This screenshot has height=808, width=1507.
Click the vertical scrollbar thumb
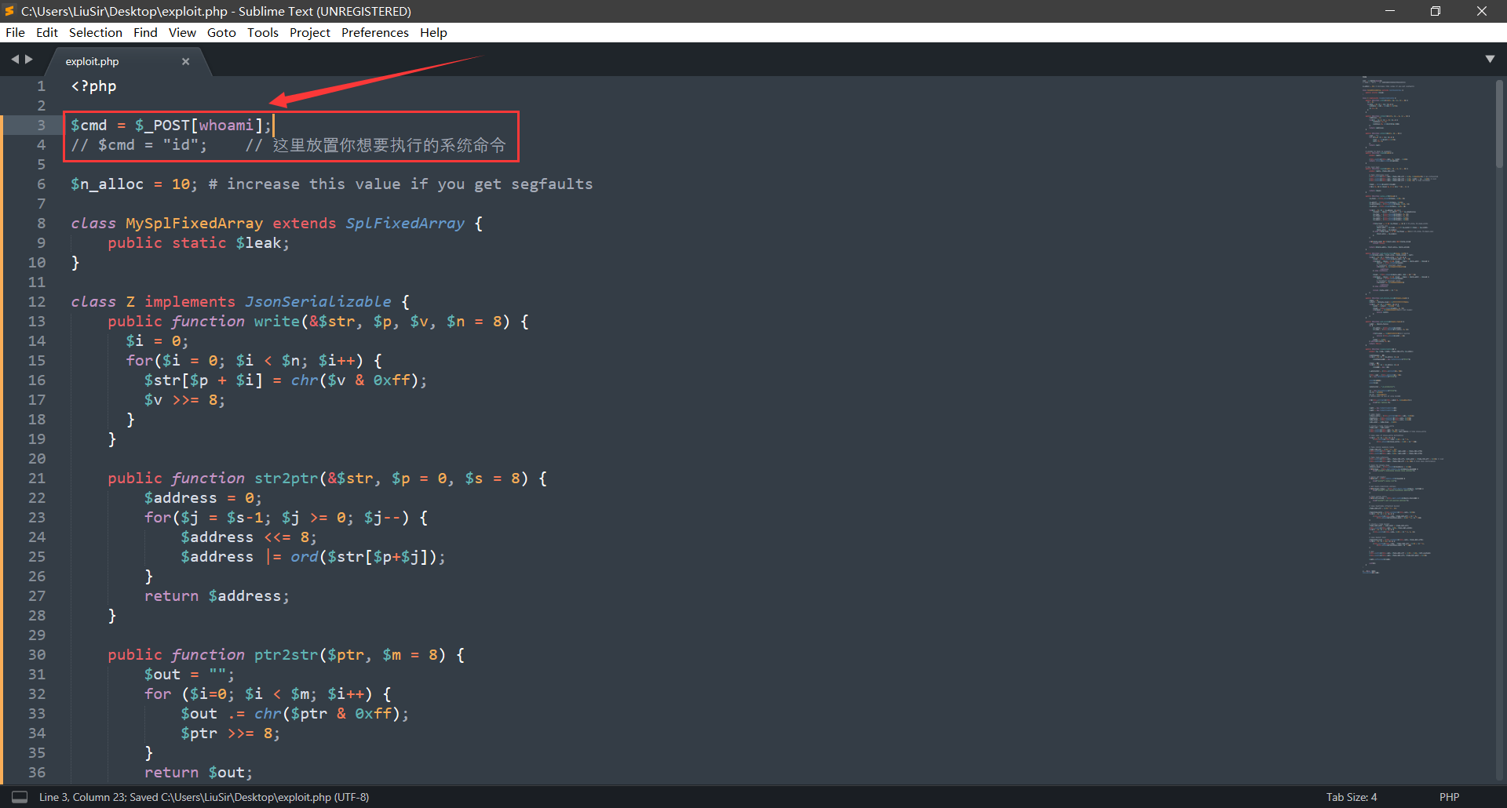(x=1499, y=124)
